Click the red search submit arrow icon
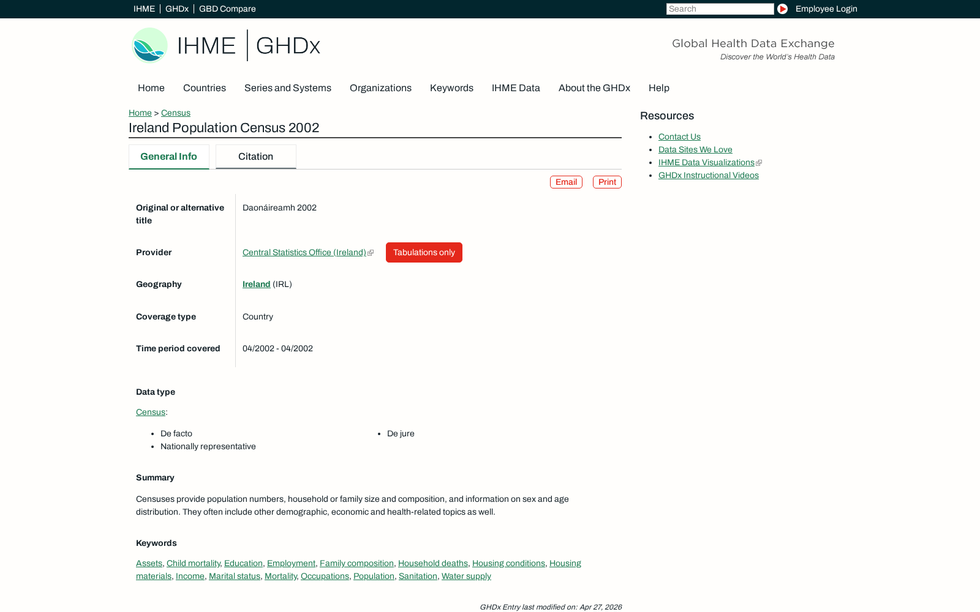This screenshot has width=980, height=612. (782, 9)
